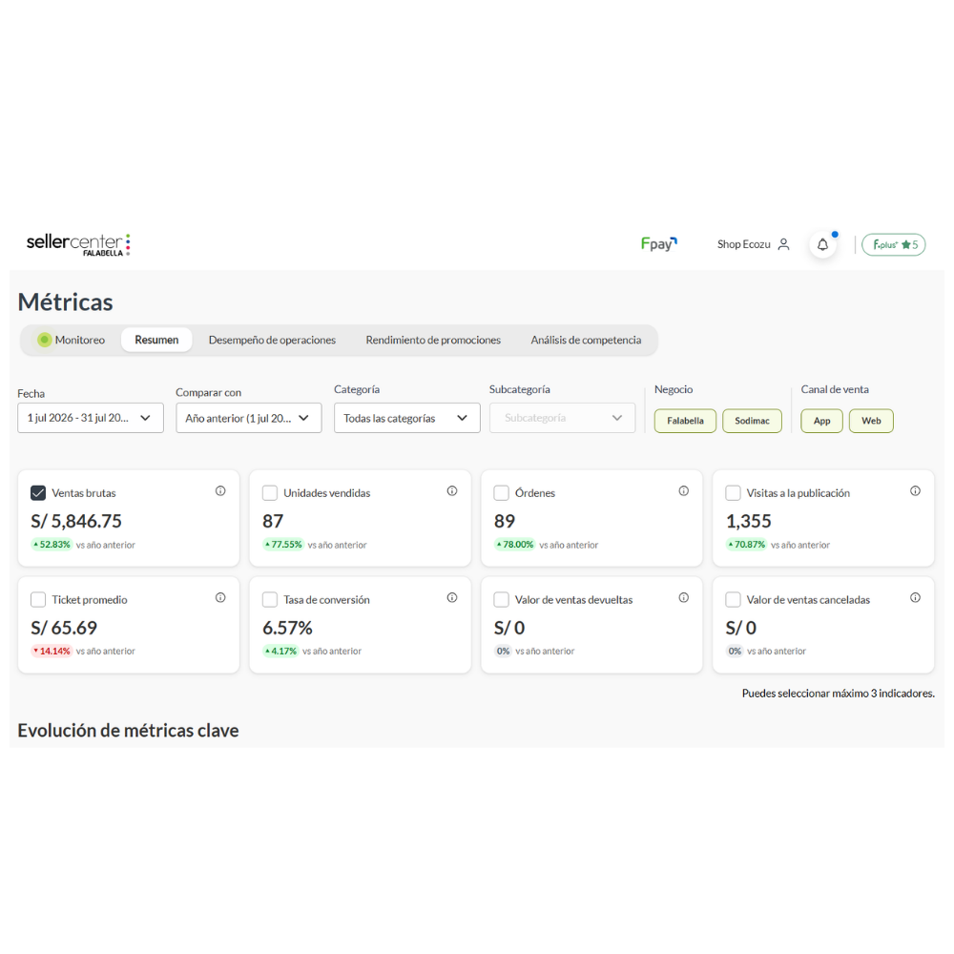Check the Visitas a la publicación checkbox

(733, 493)
